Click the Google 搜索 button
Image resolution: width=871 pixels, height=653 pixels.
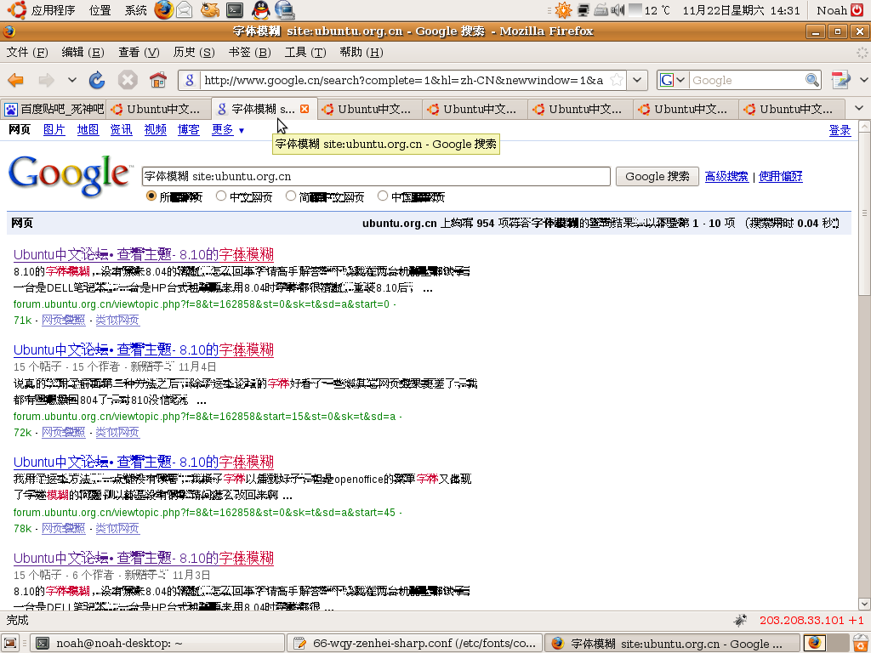coord(658,177)
